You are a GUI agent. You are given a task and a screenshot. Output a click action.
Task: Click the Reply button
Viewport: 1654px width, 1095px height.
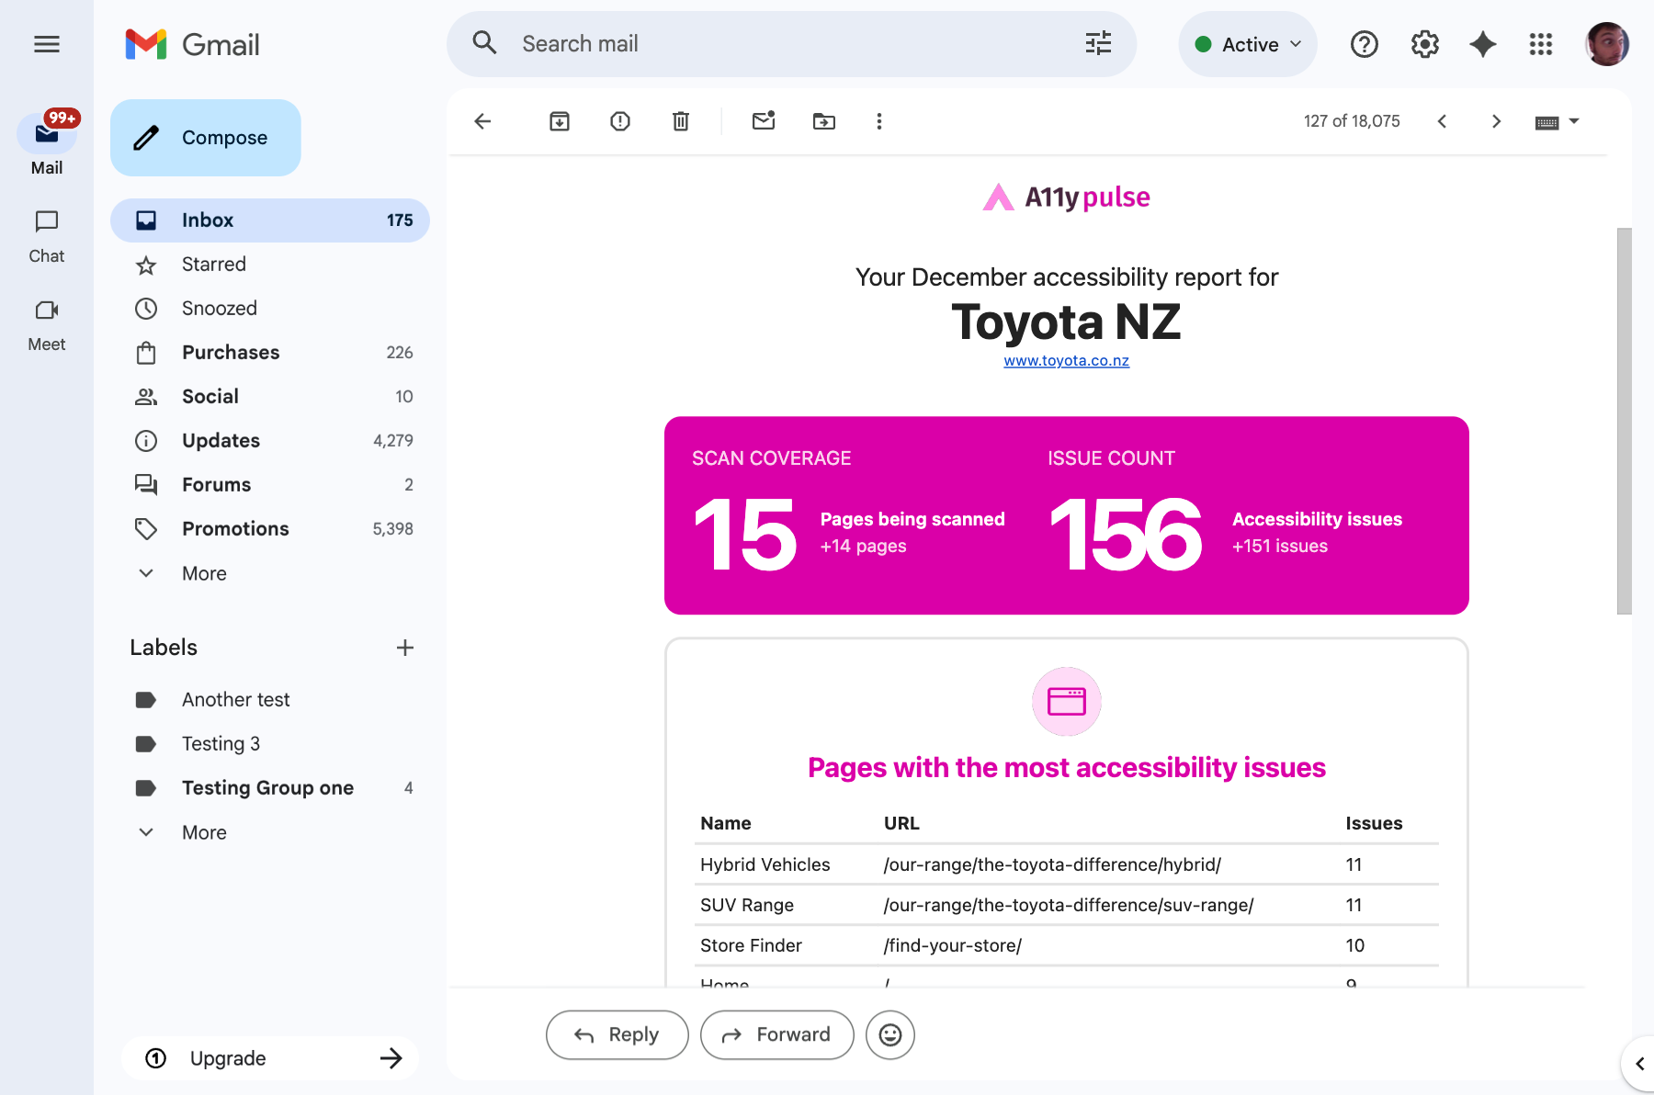(x=617, y=1035)
